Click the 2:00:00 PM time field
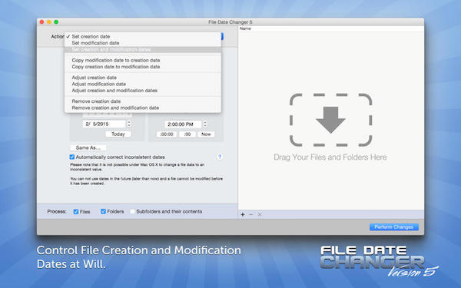 (x=183, y=124)
